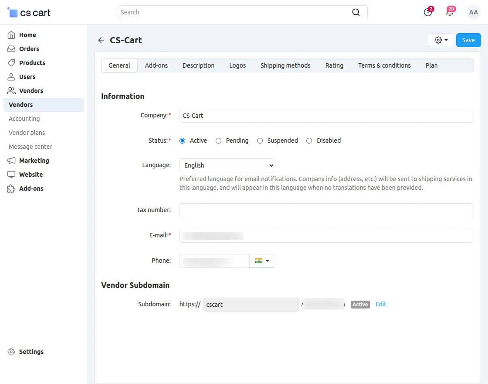This screenshot has height=384, width=488.
Task: Open the phone country flag selector
Action: coord(262,261)
